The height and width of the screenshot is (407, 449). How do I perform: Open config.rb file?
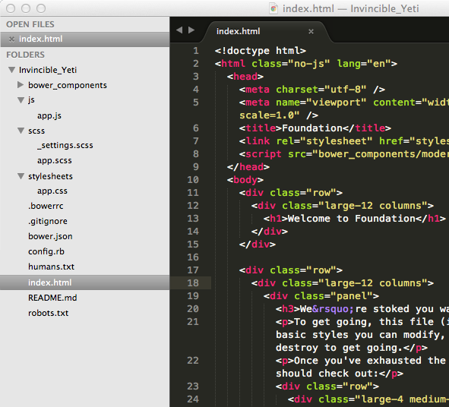(46, 251)
